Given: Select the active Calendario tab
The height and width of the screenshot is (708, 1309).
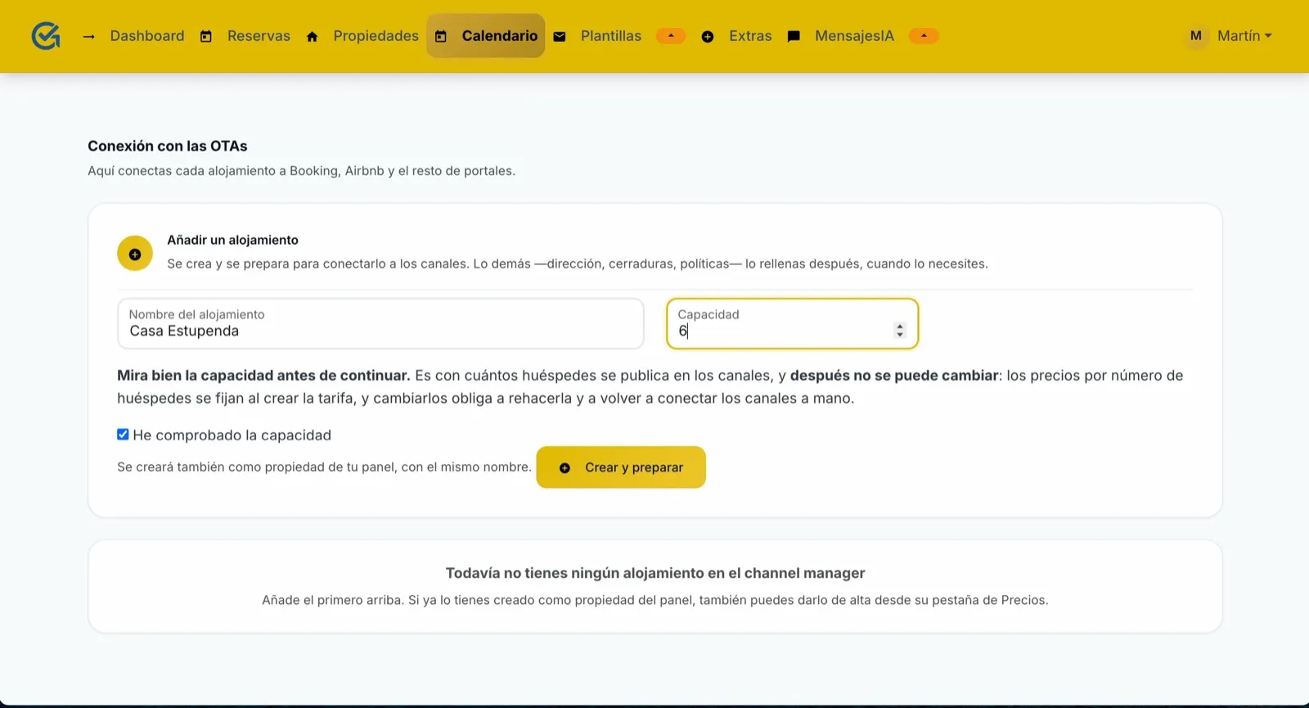Looking at the screenshot, I should [486, 36].
